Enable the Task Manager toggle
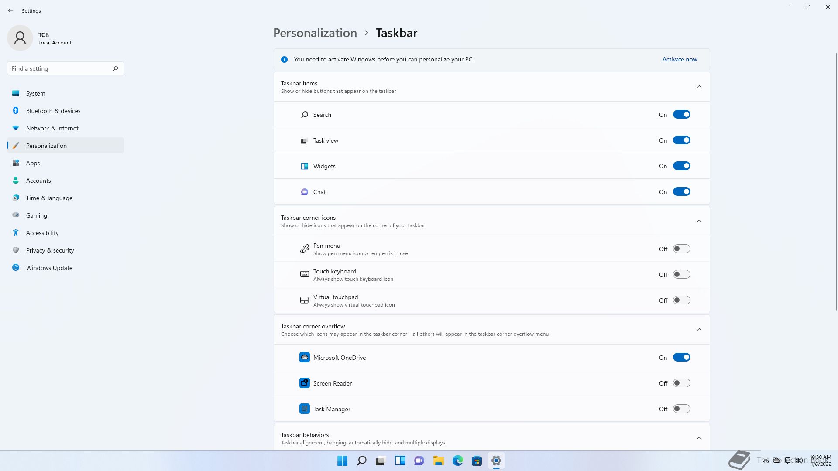The width and height of the screenshot is (838, 471). 681,409
